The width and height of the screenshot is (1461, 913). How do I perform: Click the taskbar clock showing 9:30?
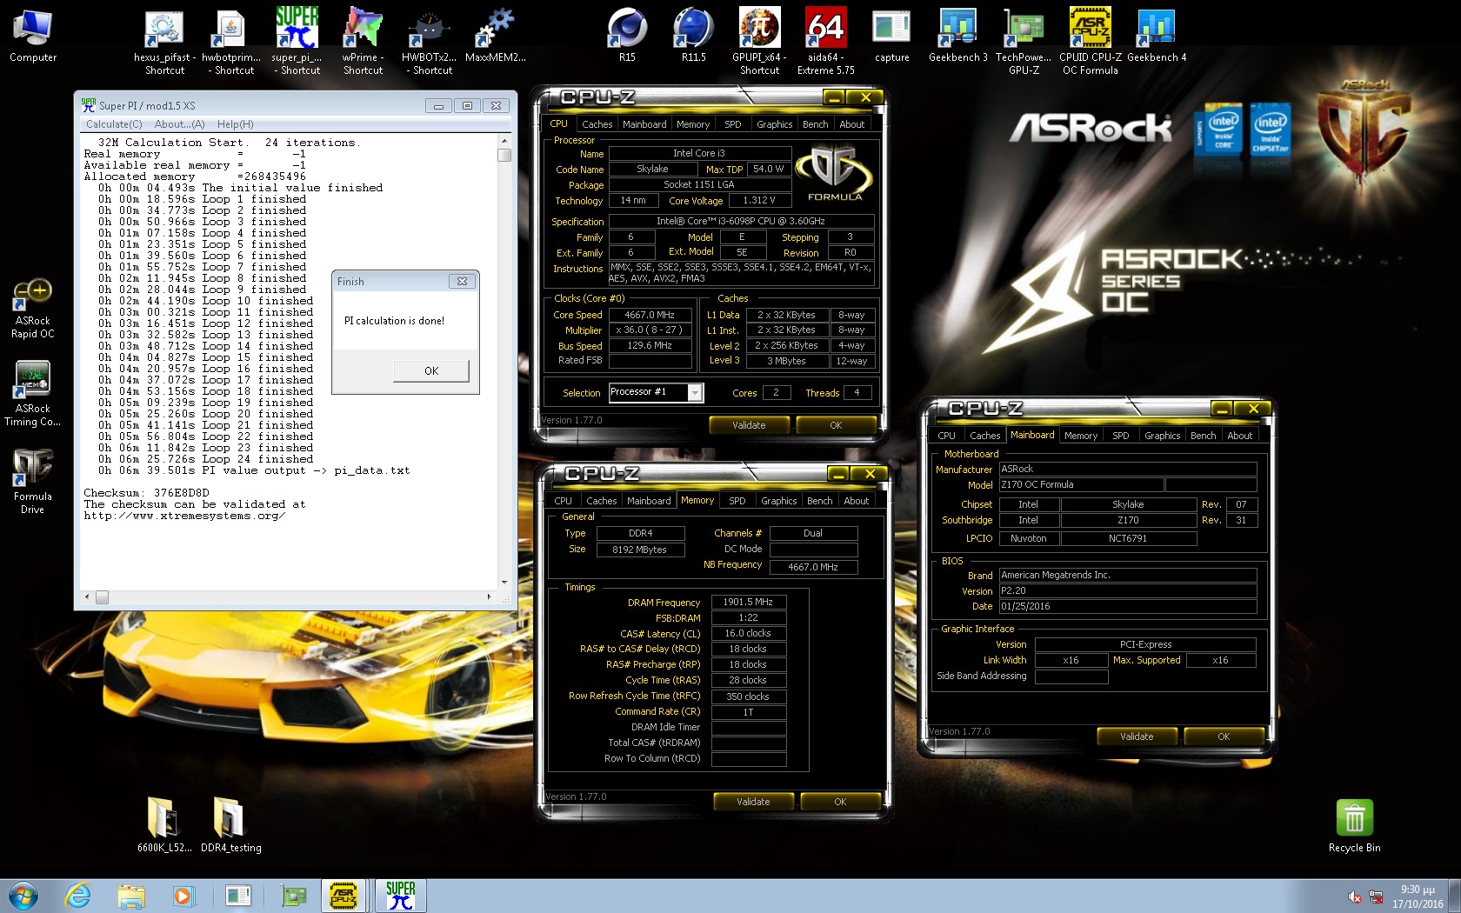click(1417, 896)
